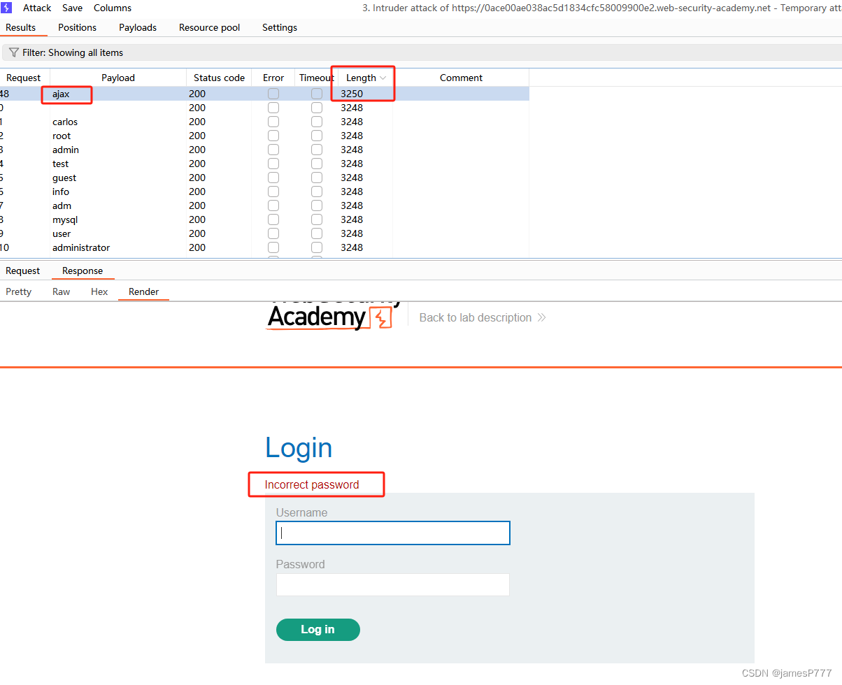
Task: Click the filter funnel icon
Action: coord(13,52)
